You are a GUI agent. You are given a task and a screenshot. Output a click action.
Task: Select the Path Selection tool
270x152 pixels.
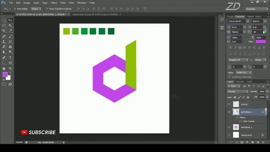click(4, 63)
